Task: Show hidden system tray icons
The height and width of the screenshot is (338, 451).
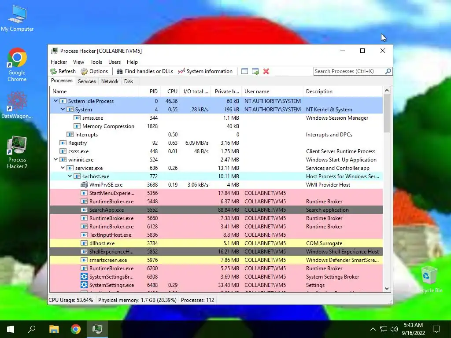Action: (373, 329)
